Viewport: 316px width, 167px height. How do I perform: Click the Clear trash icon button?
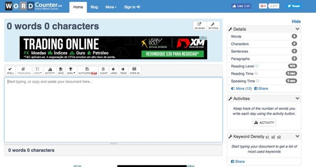(x=104, y=71)
